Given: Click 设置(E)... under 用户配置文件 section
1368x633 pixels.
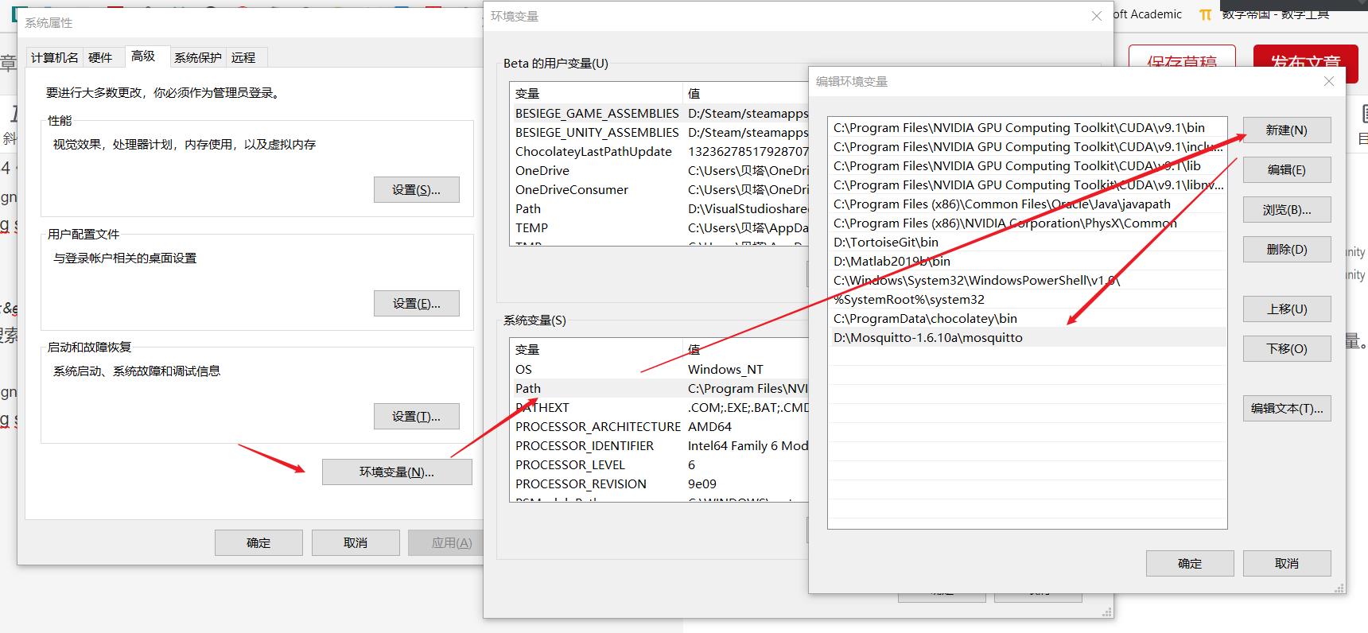Looking at the screenshot, I should [x=416, y=304].
